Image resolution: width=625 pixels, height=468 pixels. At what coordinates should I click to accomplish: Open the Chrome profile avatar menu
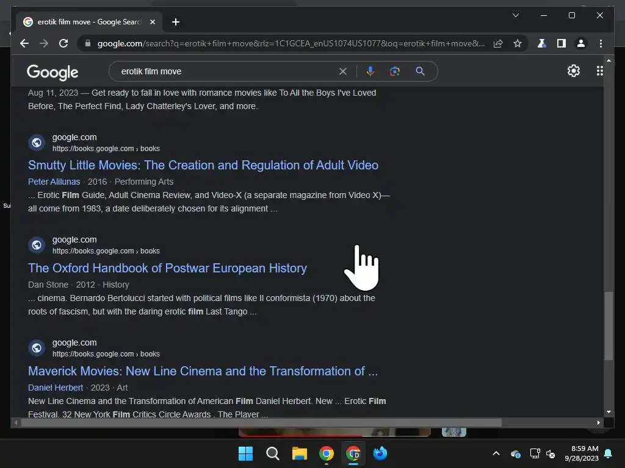(581, 43)
